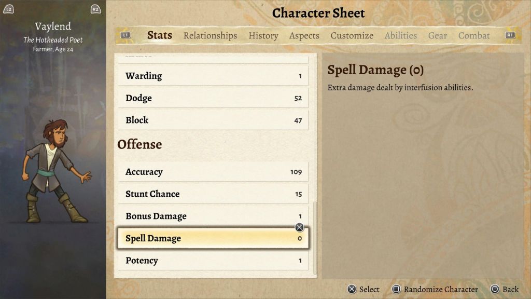
Task: Click the cross Select button icon
Action: click(352, 289)
